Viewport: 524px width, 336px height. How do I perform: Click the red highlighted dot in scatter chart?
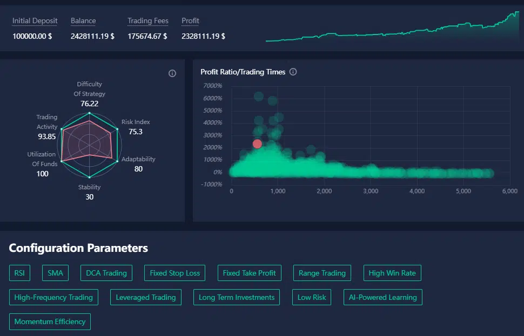coord(257,143)
